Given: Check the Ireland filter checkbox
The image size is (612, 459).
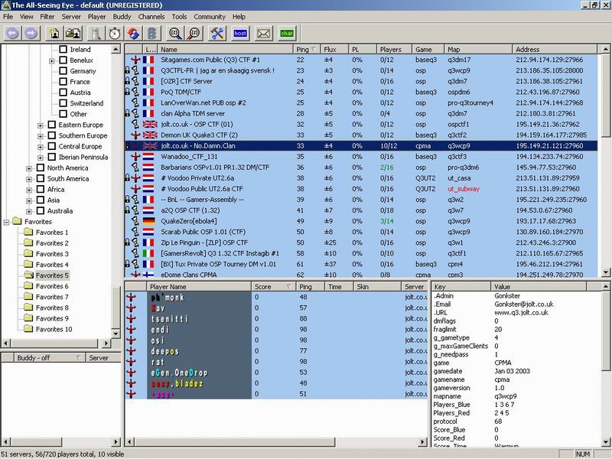Looking at the screenshot, I should point(63,49).
